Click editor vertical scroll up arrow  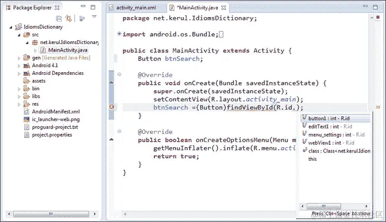pos(372,18)
